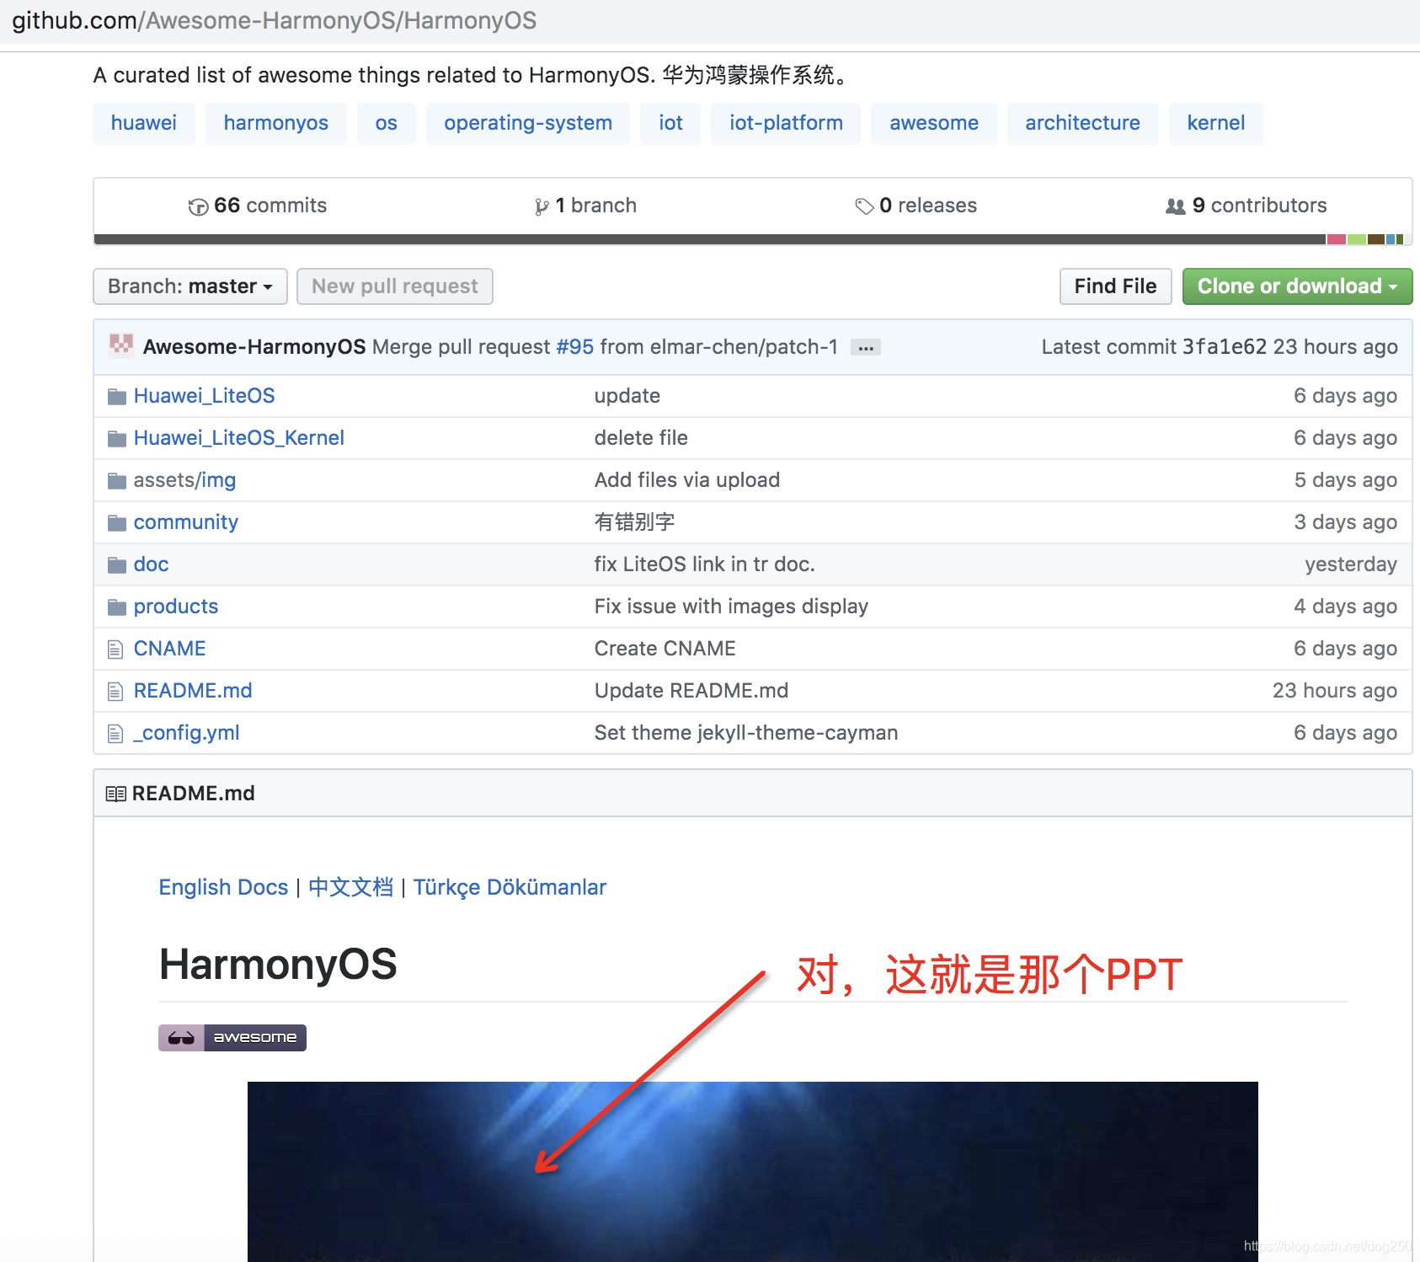The width and height of the screenshot is (1420, 1262).
Task: Click the Awesome-HarmonyOS avatar icon
Action: 121,345
